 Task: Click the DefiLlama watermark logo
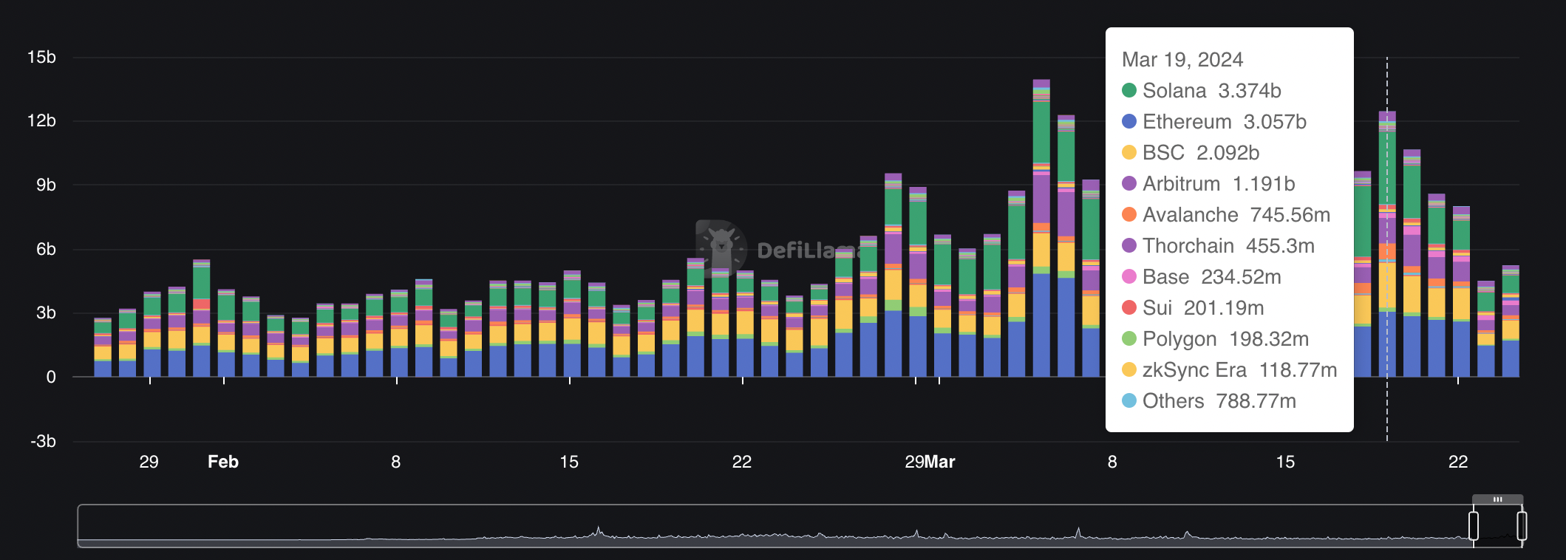[x=721, y=248]
